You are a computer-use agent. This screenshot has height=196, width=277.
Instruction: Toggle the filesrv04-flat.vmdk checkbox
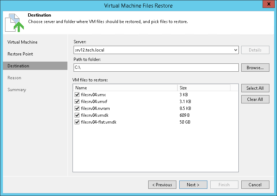(x=77, y=122)
